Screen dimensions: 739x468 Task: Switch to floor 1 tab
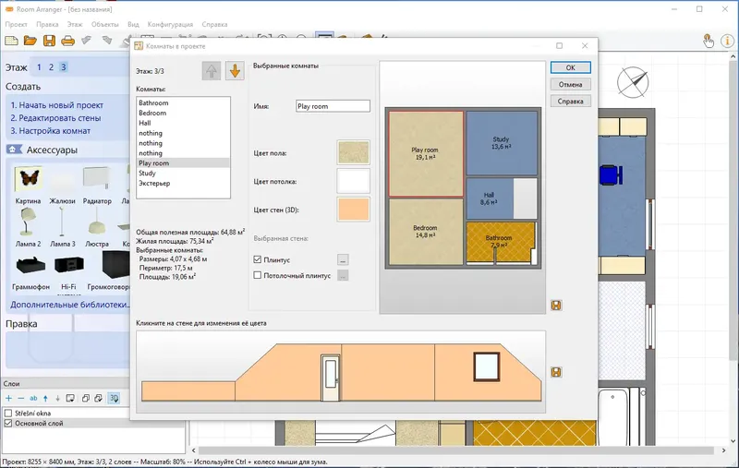(x=39, y=67)
